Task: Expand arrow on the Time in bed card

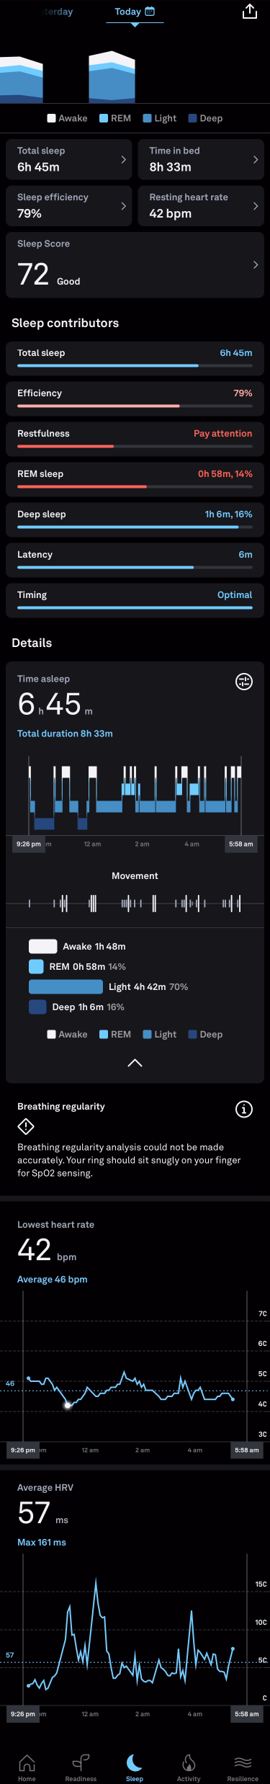Action: click(256, 159)
